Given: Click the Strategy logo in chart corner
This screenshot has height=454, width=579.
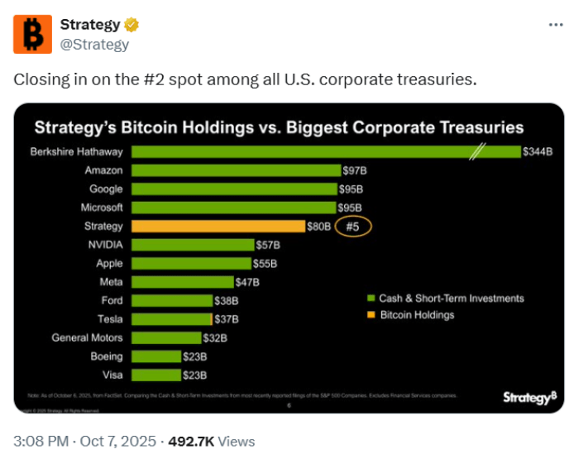Looking at the screenshot, I should tap(529, 398).
